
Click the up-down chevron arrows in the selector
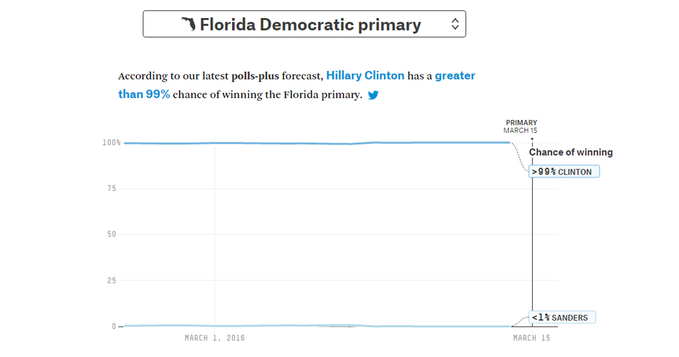click(455, 24)
